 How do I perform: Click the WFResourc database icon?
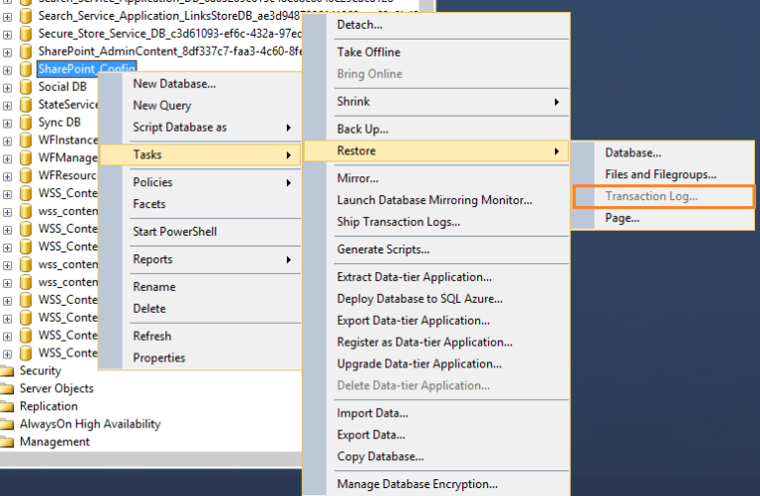(x=26, y=175)
